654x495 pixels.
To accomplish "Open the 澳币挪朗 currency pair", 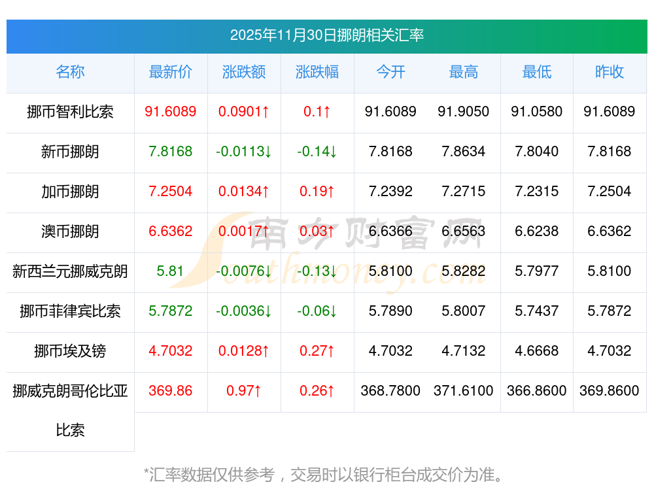I will pos(70,231).
